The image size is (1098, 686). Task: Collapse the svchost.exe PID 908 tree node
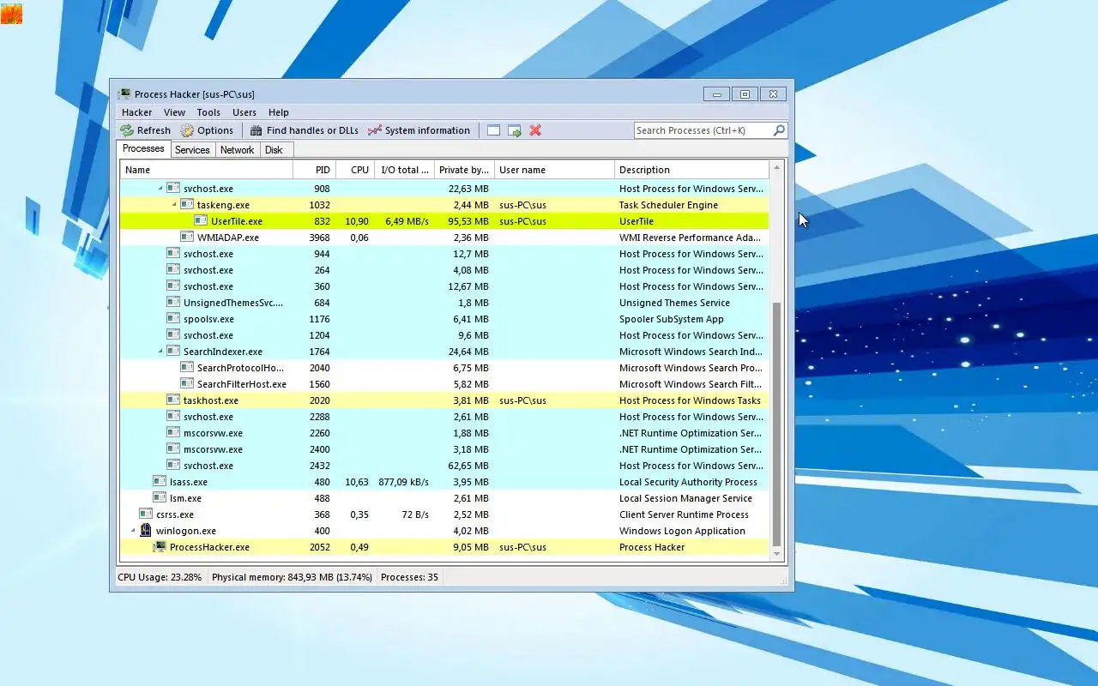pos(160,189)
